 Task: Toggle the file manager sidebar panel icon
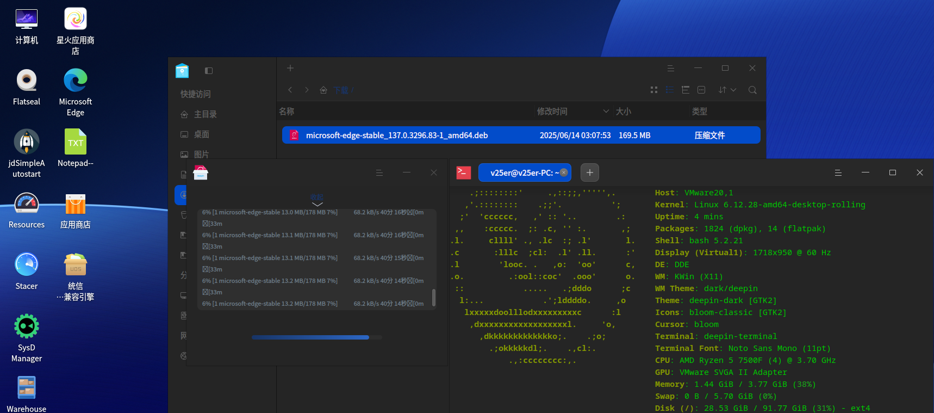[x=209, y=71]
